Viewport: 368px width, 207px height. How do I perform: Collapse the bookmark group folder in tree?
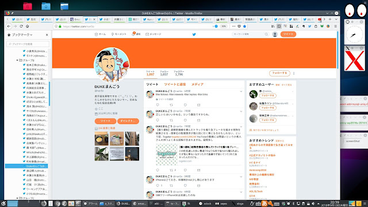coord(17,60)
